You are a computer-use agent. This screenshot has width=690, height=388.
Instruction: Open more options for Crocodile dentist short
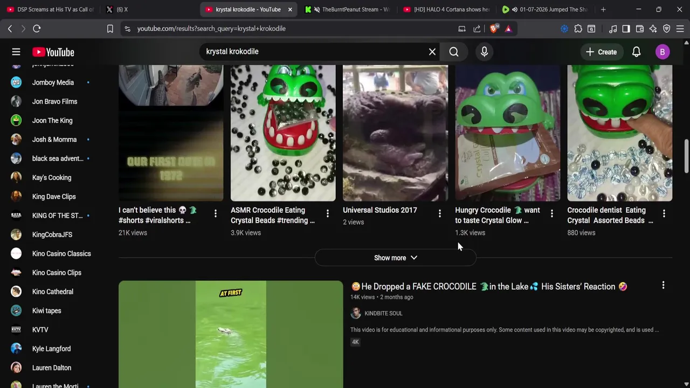664,214
